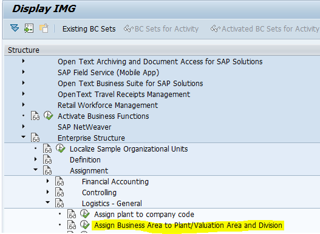Expand the Controlling node arrow

point(48,192)
